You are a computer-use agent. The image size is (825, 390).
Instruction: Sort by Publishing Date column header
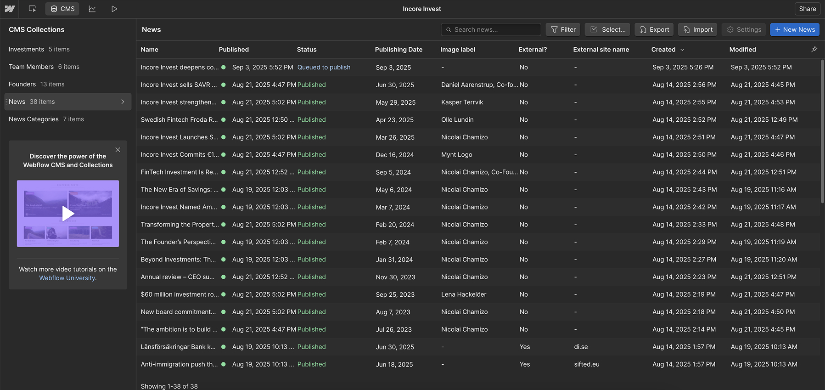(x=398, y=50)
